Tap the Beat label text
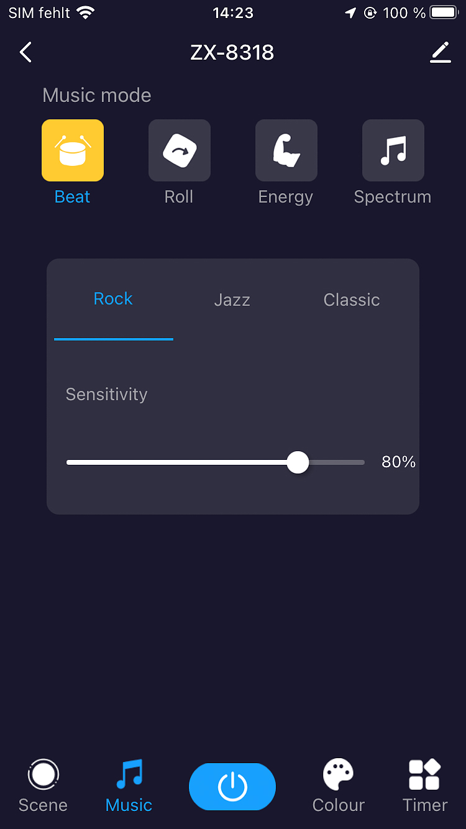 pyautogui.click(x=73, y=197)
